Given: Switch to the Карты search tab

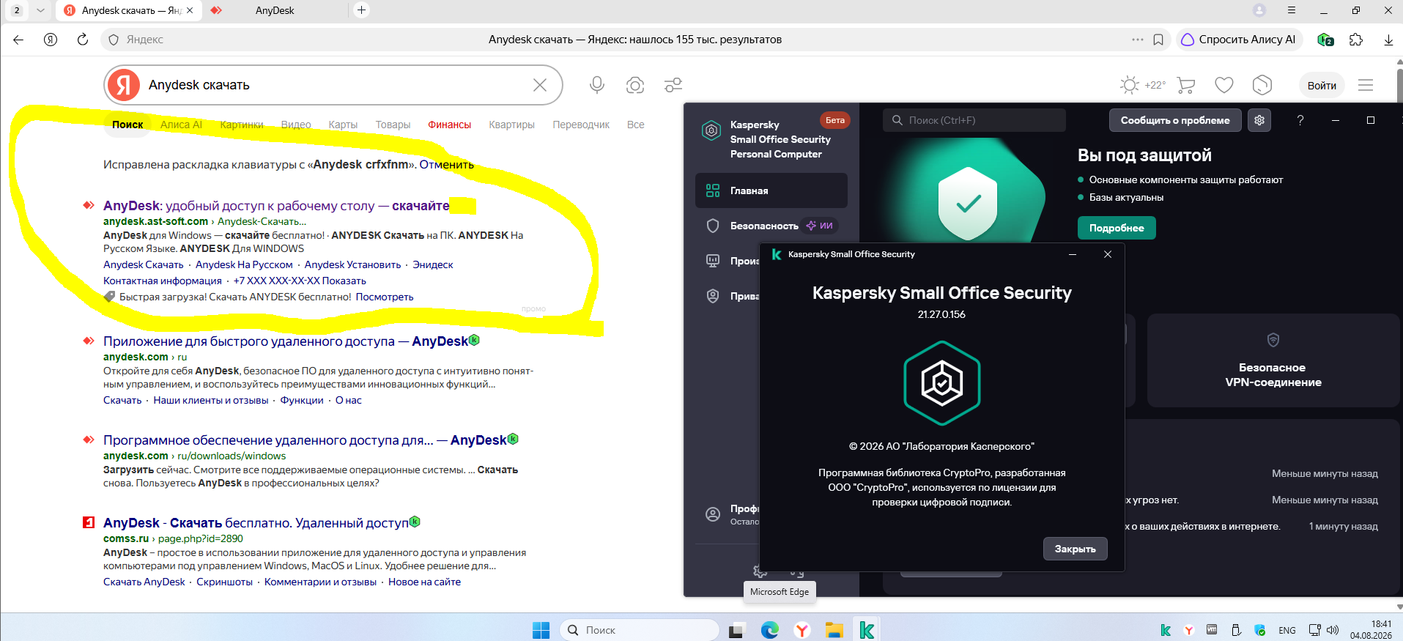Looking at the screenshot, I should 343,125.
